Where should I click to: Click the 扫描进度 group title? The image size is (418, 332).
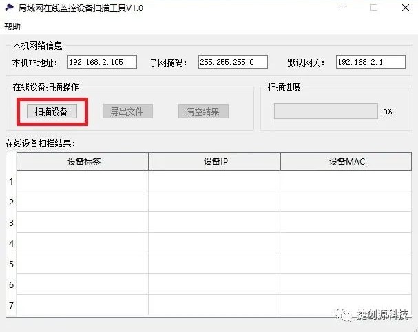pyautogui.click(x=284, y=87)
